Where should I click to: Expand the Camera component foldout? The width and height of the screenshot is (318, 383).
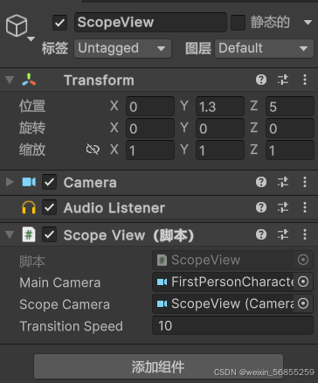point(10,182)
